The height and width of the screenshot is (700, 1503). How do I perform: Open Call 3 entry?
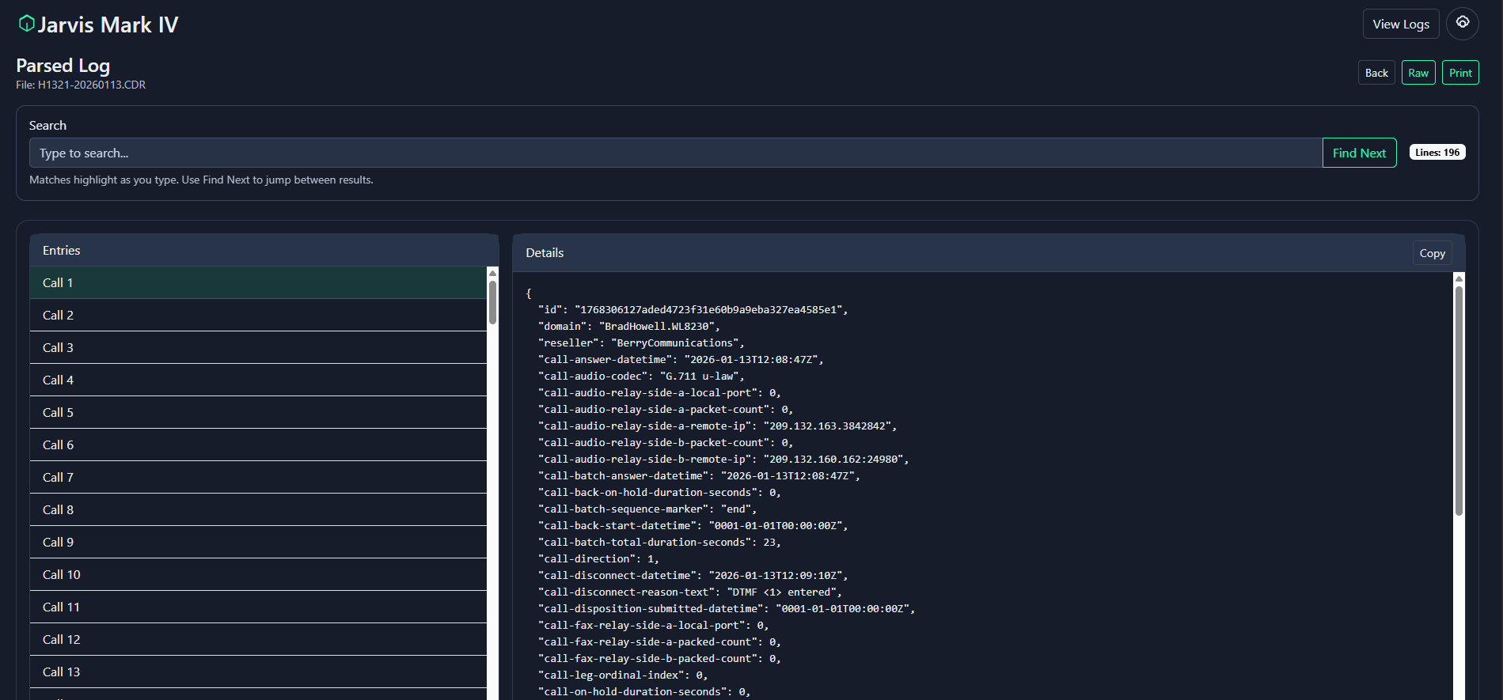point(258,347)
